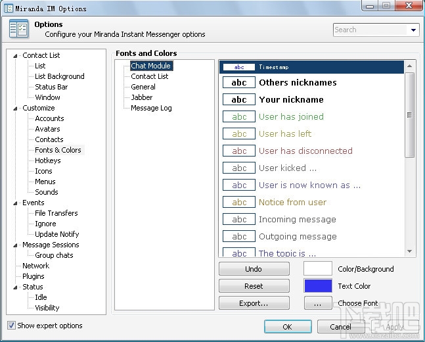Image resolution: width=425 pixels, height=342 pixels.
Task: Click the Miranda IM title bar icon
Action: click(9, 8)
